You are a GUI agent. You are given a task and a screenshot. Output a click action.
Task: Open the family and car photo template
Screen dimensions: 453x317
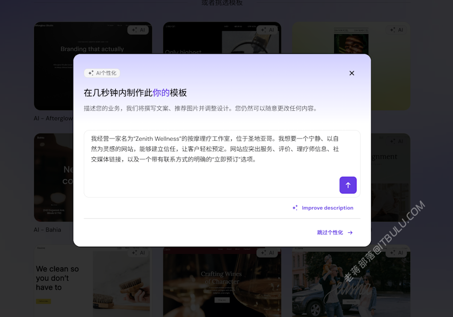[x=351, y=282]
